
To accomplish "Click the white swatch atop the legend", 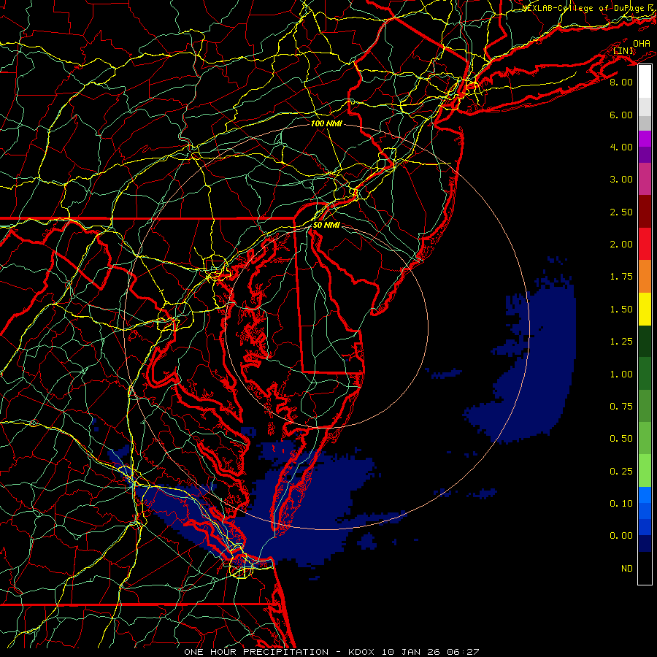I will point(645,82).
